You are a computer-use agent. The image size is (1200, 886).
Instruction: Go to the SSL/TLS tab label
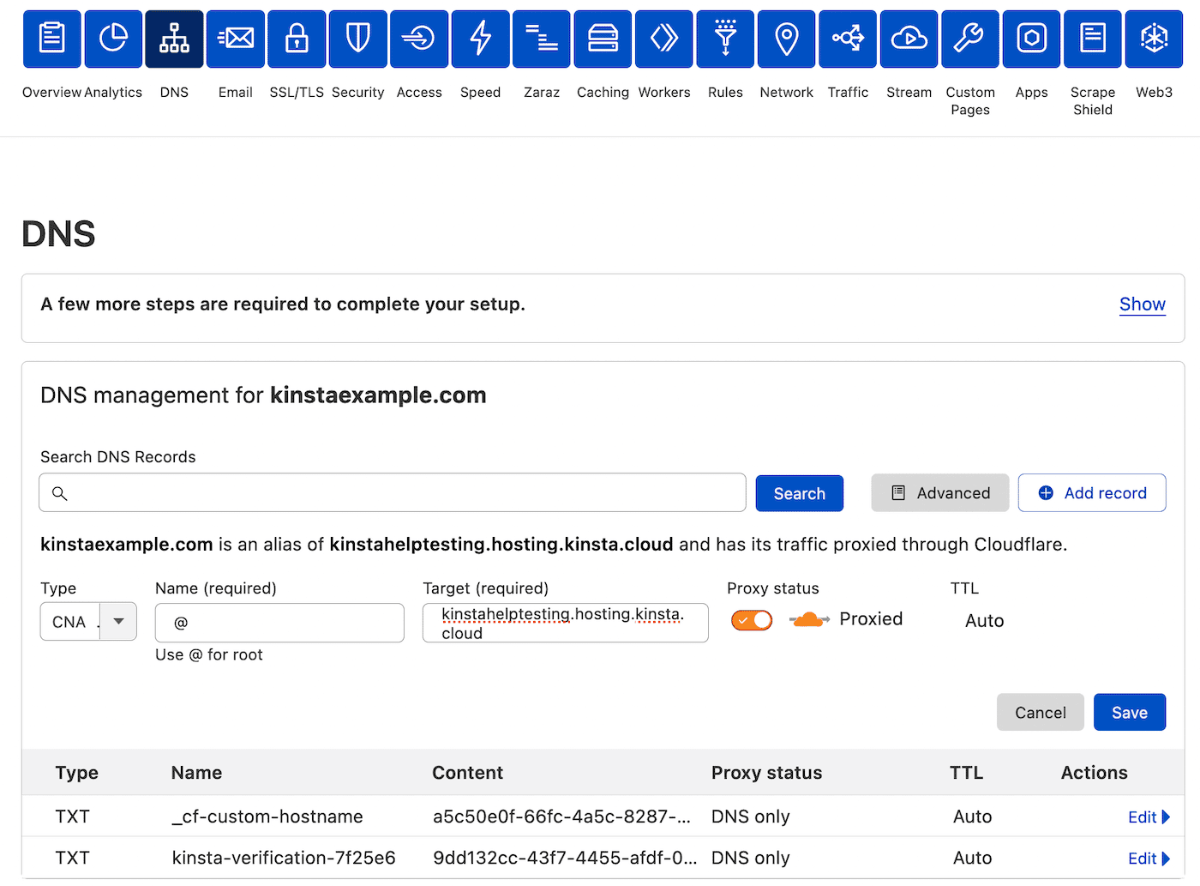[x=297, y=93]
